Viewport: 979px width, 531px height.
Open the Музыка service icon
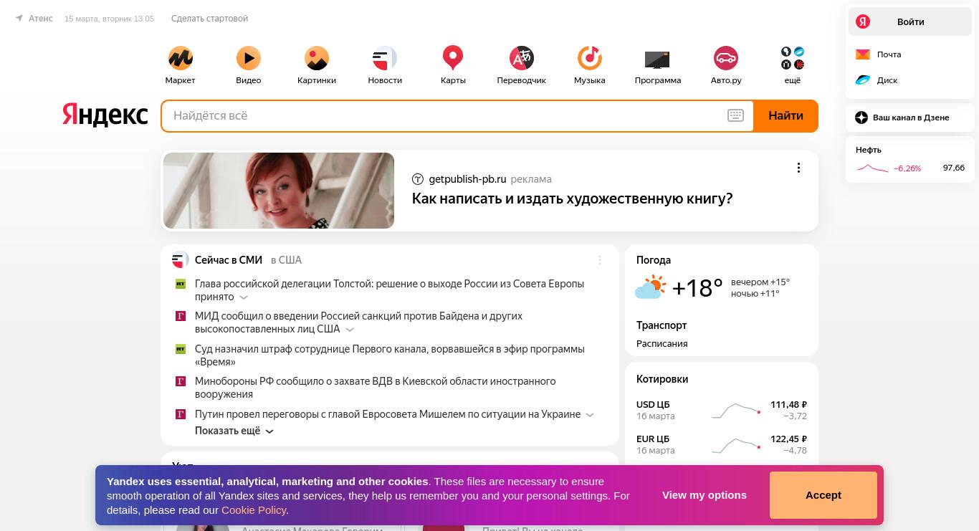coord(590,58)
